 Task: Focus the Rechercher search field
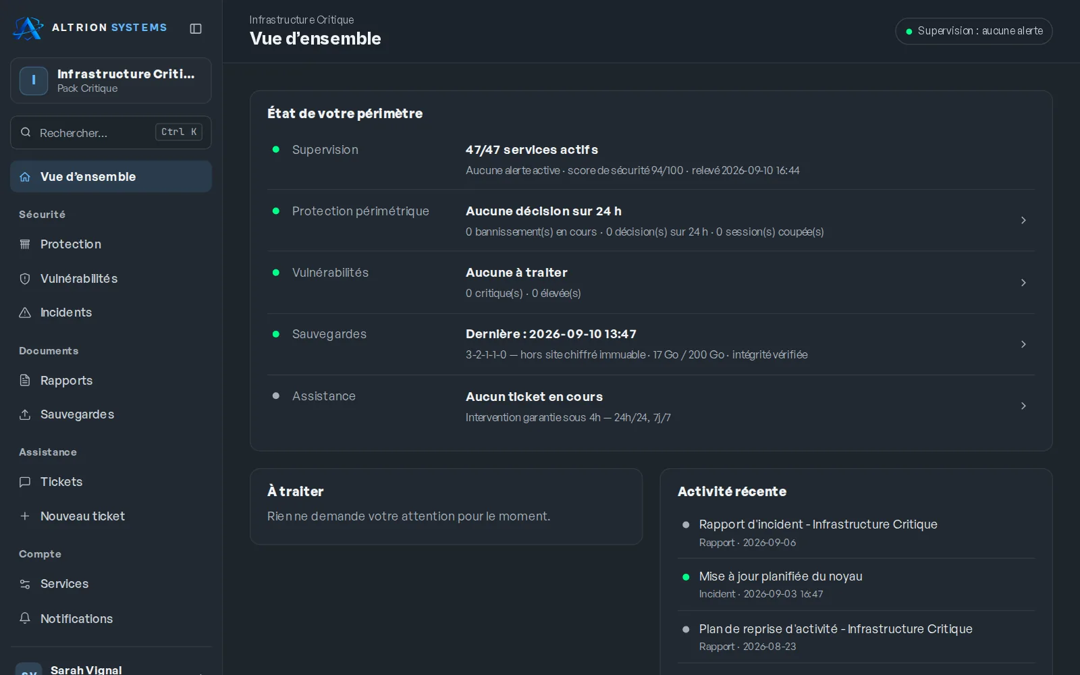(x=111, y=132)
